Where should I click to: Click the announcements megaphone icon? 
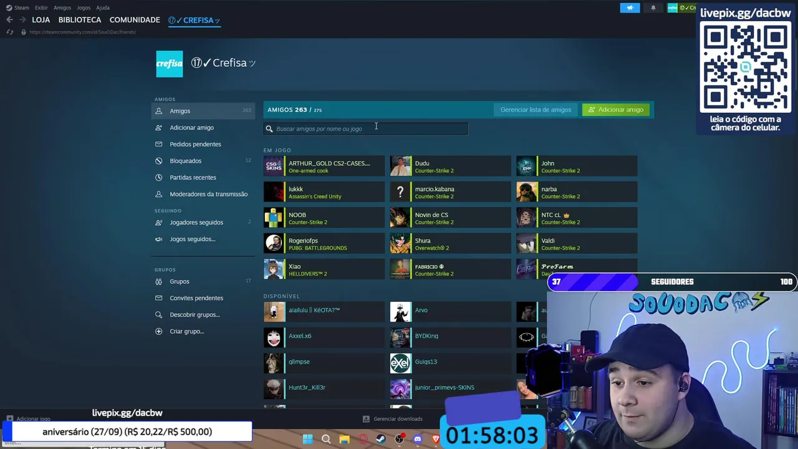(x=630, y=7)
